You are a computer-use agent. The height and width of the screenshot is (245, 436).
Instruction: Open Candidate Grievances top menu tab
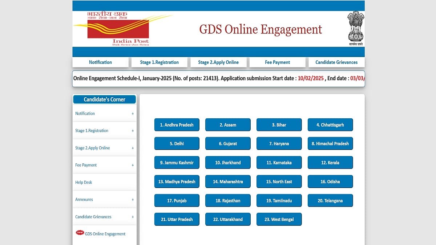tap(336, 62)
